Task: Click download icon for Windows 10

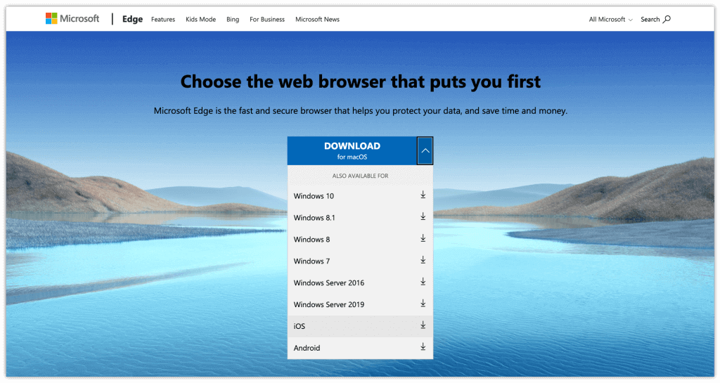Action: (423, 195)
